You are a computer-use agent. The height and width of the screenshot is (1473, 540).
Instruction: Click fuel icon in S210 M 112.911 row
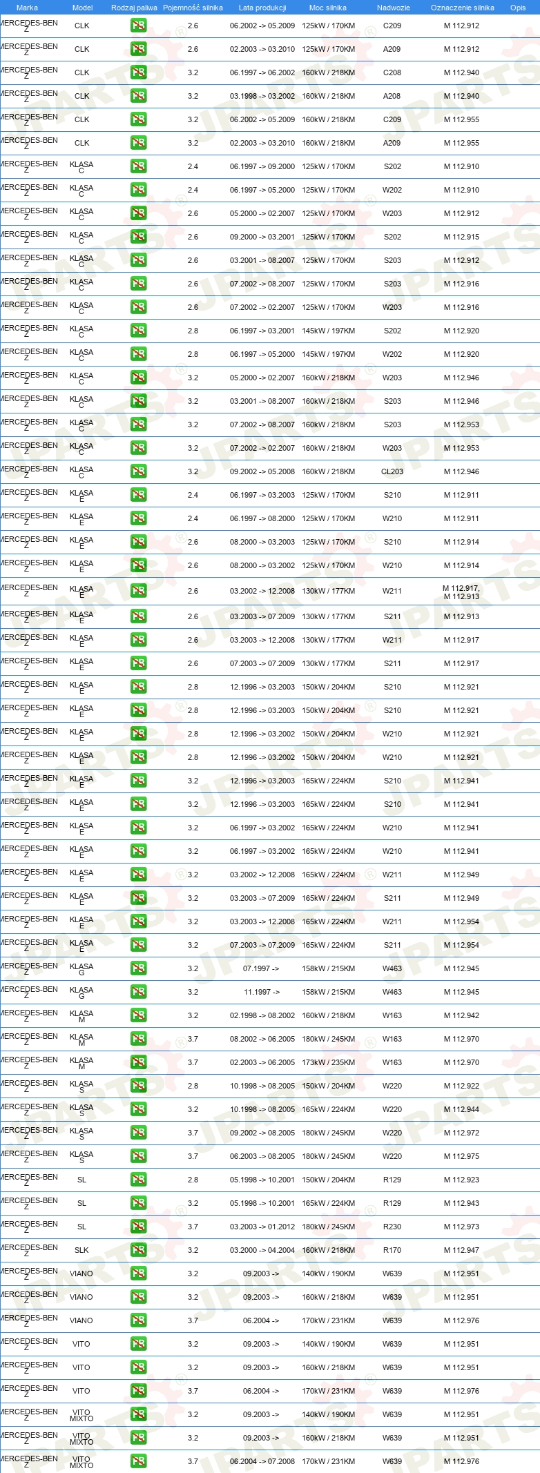coord(138,495)
